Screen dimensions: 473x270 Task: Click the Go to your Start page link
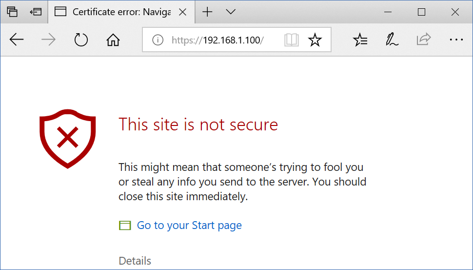pyautogui.click(x=189, y=225)
